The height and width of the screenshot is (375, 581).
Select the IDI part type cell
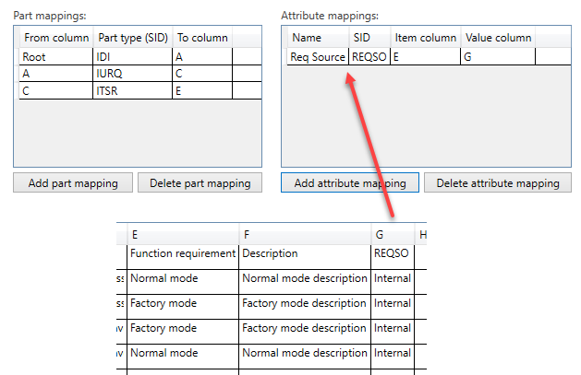click(x=133, y=57)
